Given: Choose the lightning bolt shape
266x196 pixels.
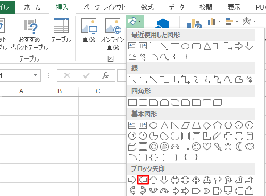Looking at the screenshot, I should [218, 147].
